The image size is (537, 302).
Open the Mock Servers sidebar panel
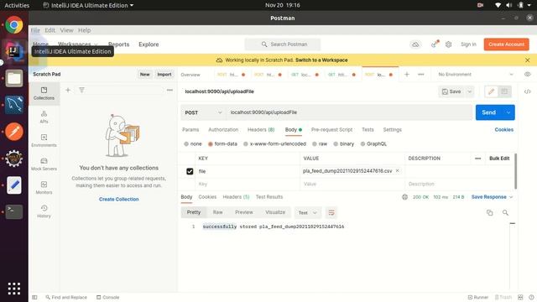(44, 164)
